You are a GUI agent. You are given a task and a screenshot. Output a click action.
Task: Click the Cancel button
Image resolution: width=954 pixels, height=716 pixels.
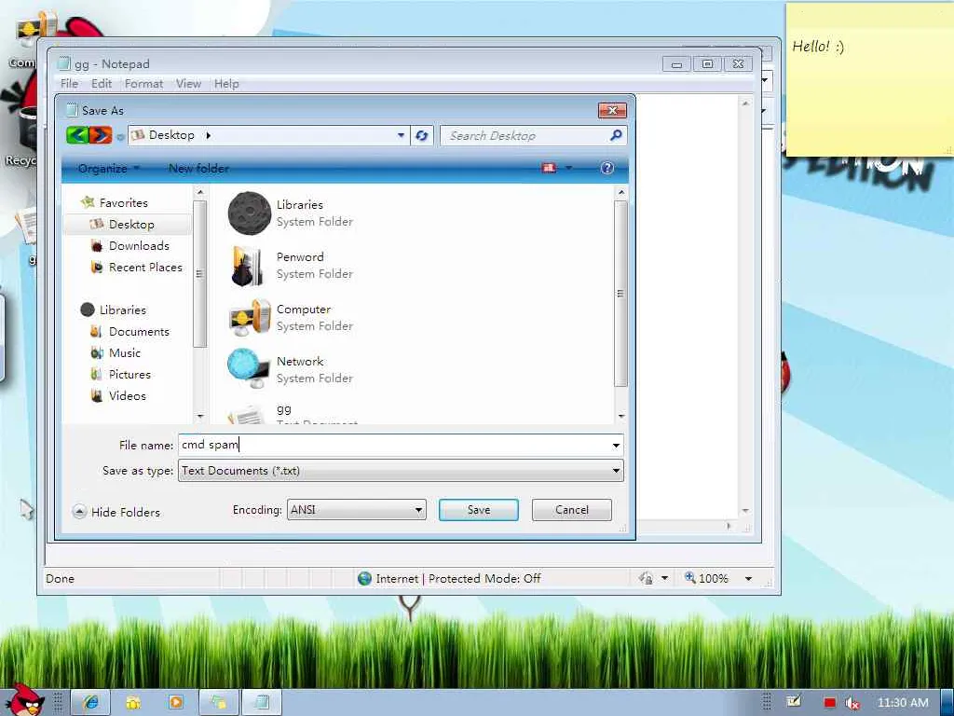point(571,510)
